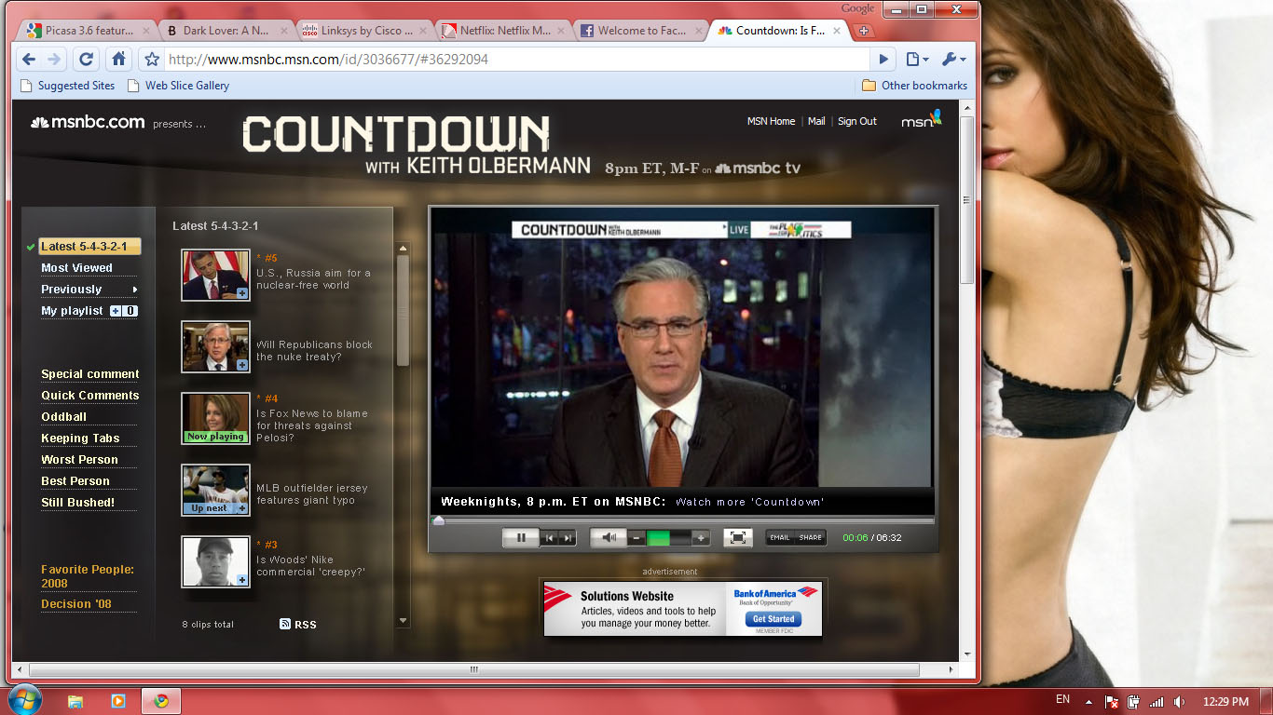This screenshot has width=1273, height=715.
Task: Focus the URL address bar
Action: click(x=517, y=60)
